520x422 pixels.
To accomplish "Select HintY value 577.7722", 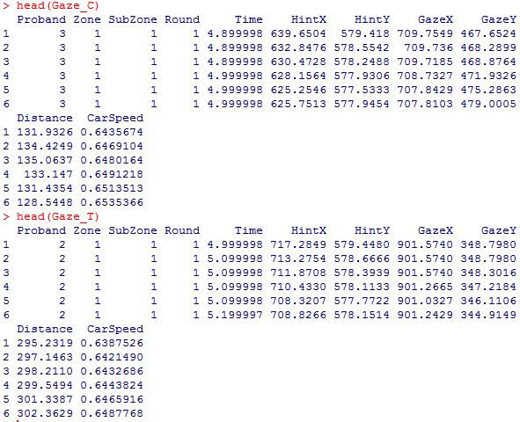I will click(362, 301).
